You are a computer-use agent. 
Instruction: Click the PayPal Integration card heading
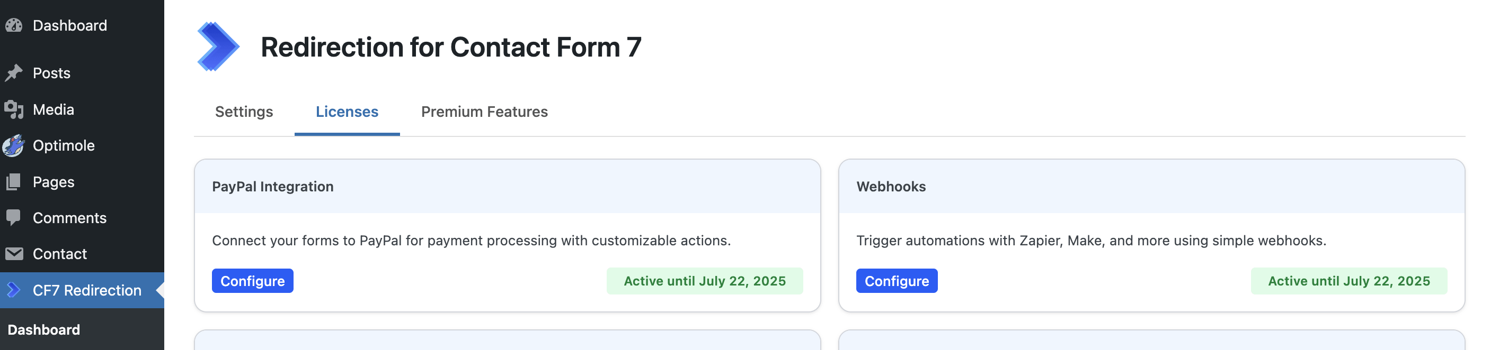point(273,187)
